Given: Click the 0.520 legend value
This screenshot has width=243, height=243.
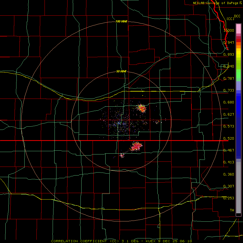Looking at the screenshot, I should click(x=229, y=139).
